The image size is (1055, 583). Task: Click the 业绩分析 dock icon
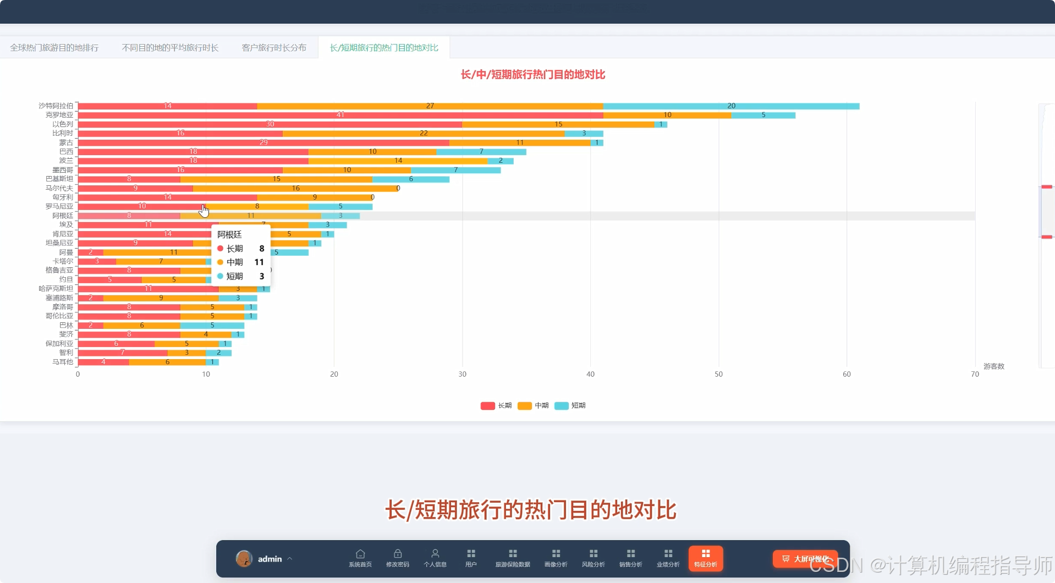coord(668,558)
